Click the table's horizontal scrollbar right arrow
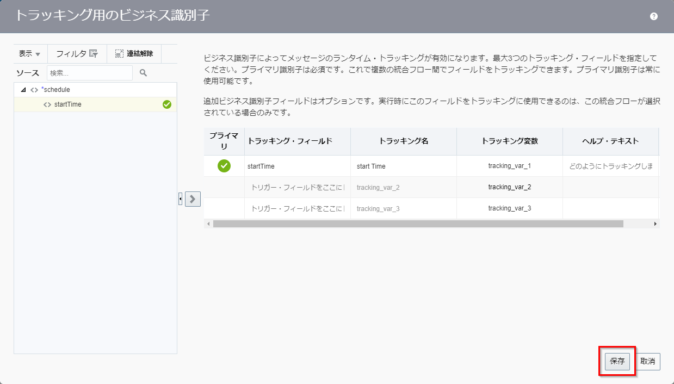 tap(656, 224)
